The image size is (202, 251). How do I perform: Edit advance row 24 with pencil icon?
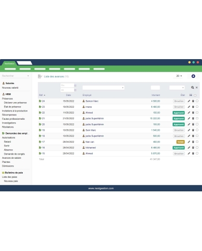click(189, 101)
